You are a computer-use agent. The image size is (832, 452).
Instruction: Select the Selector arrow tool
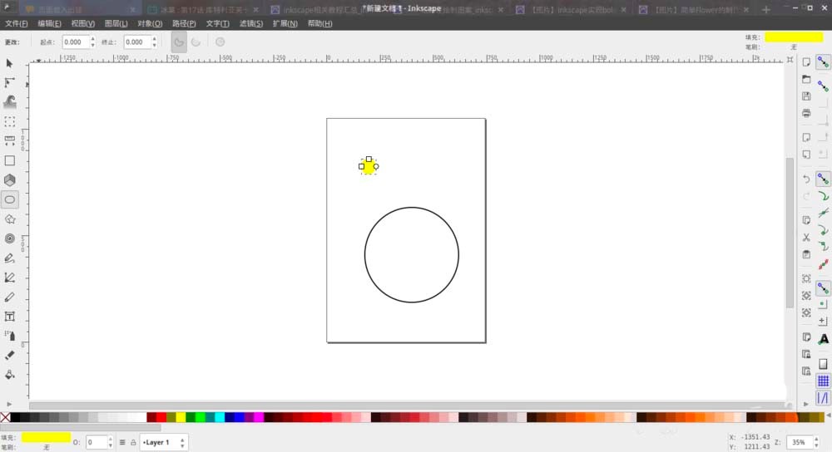(10, 64)
